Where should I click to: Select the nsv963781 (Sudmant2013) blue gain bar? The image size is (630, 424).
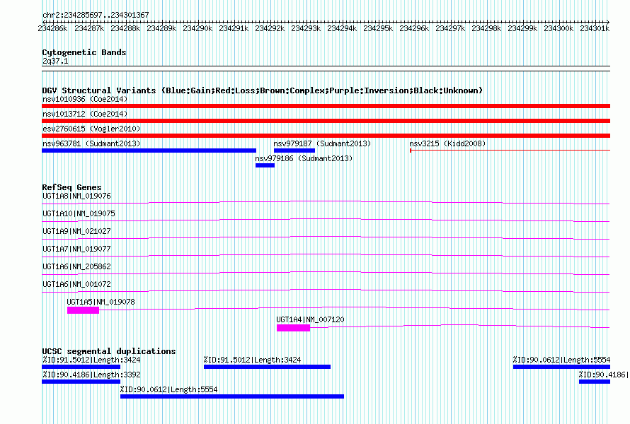click(x=149, y=151)
